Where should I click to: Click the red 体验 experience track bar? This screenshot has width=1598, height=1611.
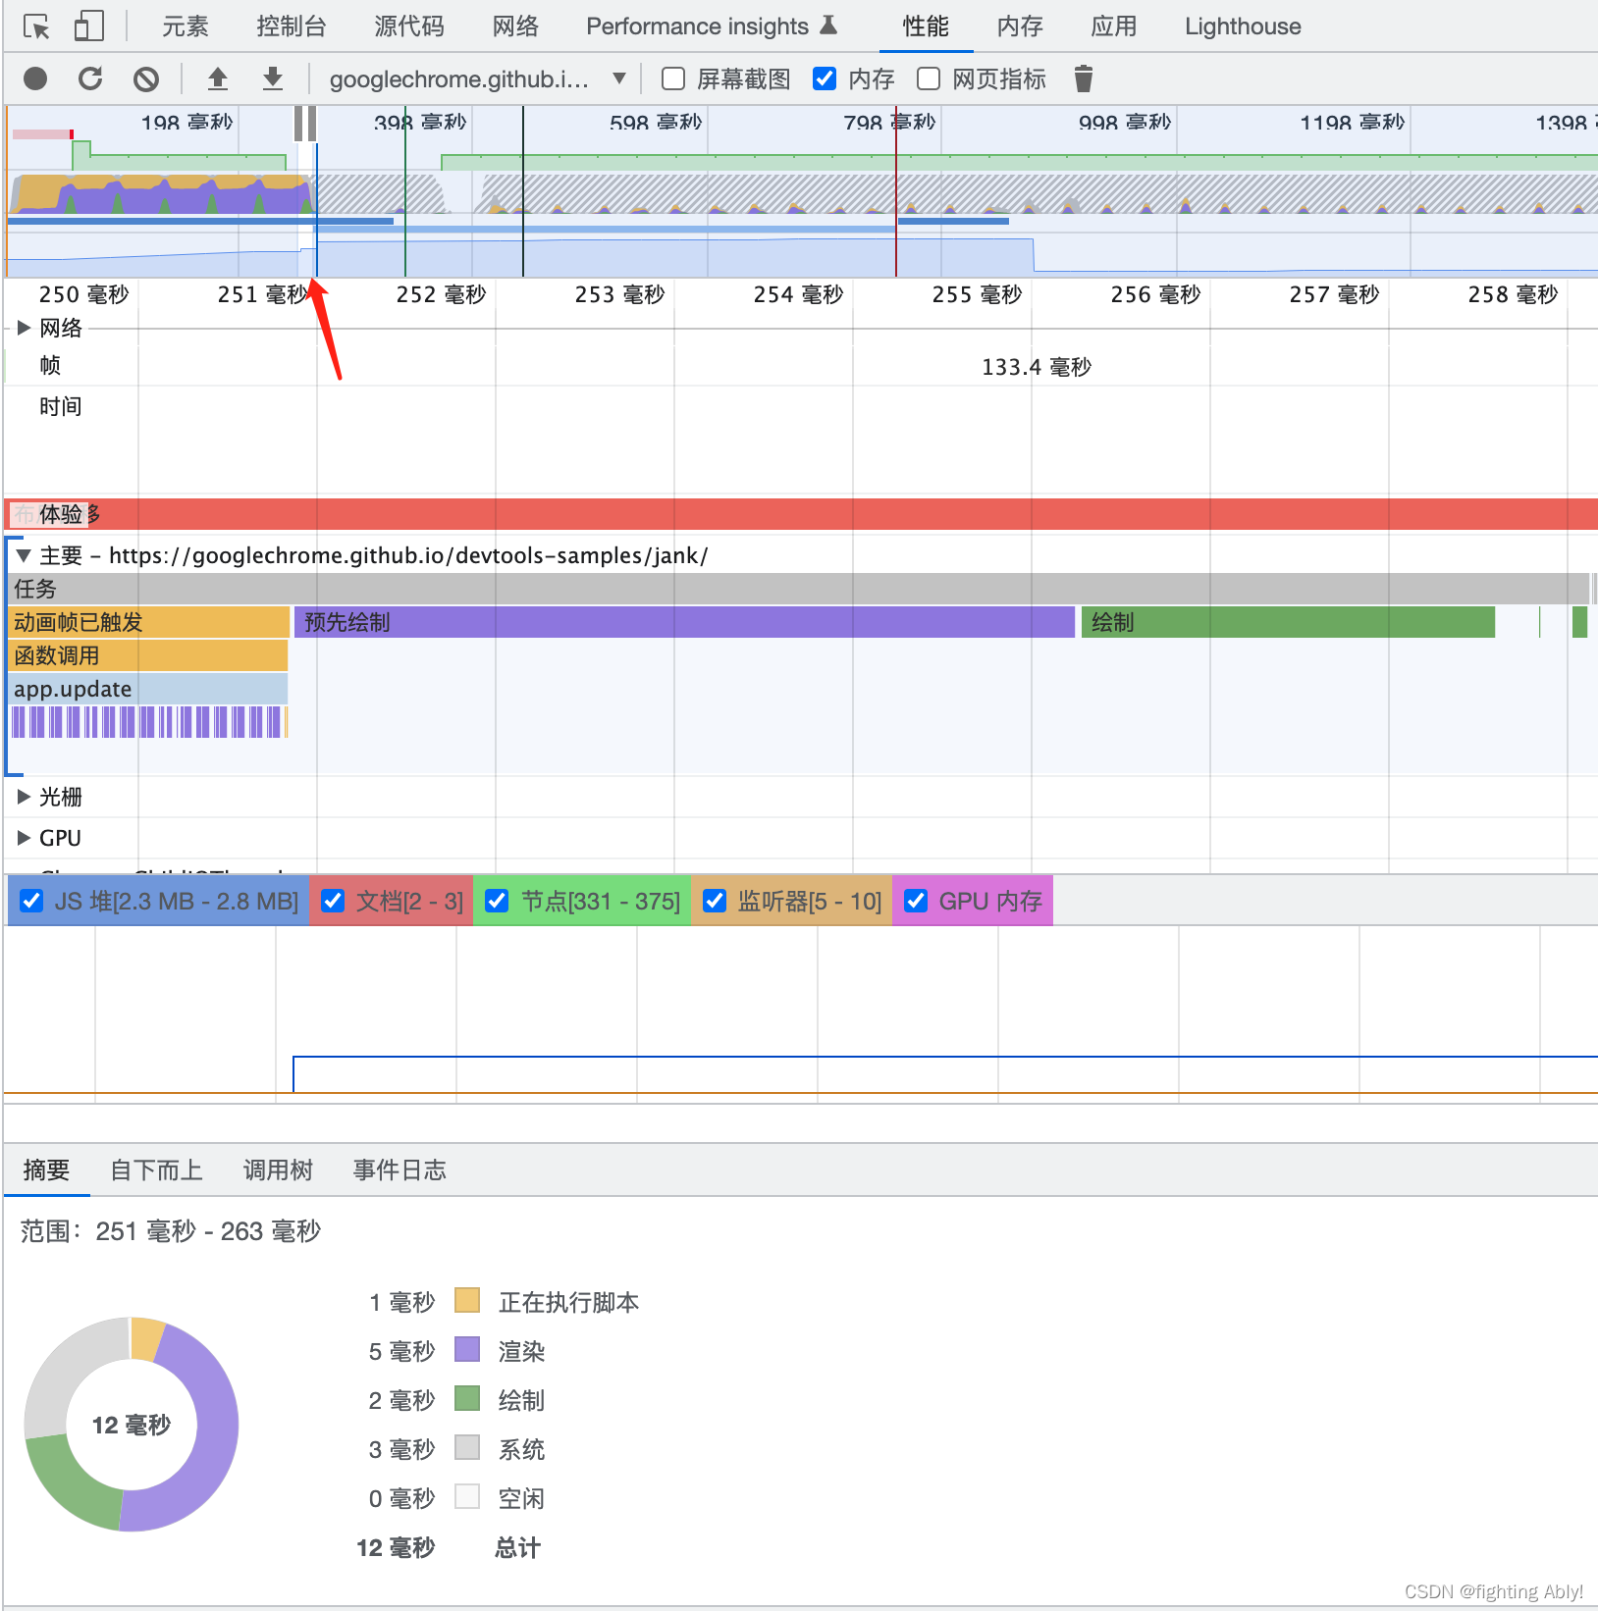pos(801,514)
